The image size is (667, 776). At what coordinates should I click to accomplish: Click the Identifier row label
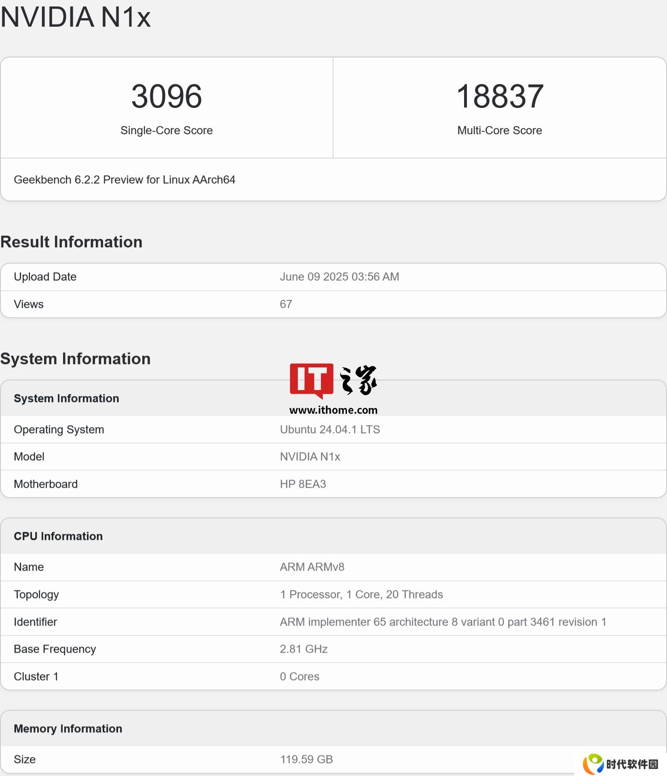tap(35, 622)
